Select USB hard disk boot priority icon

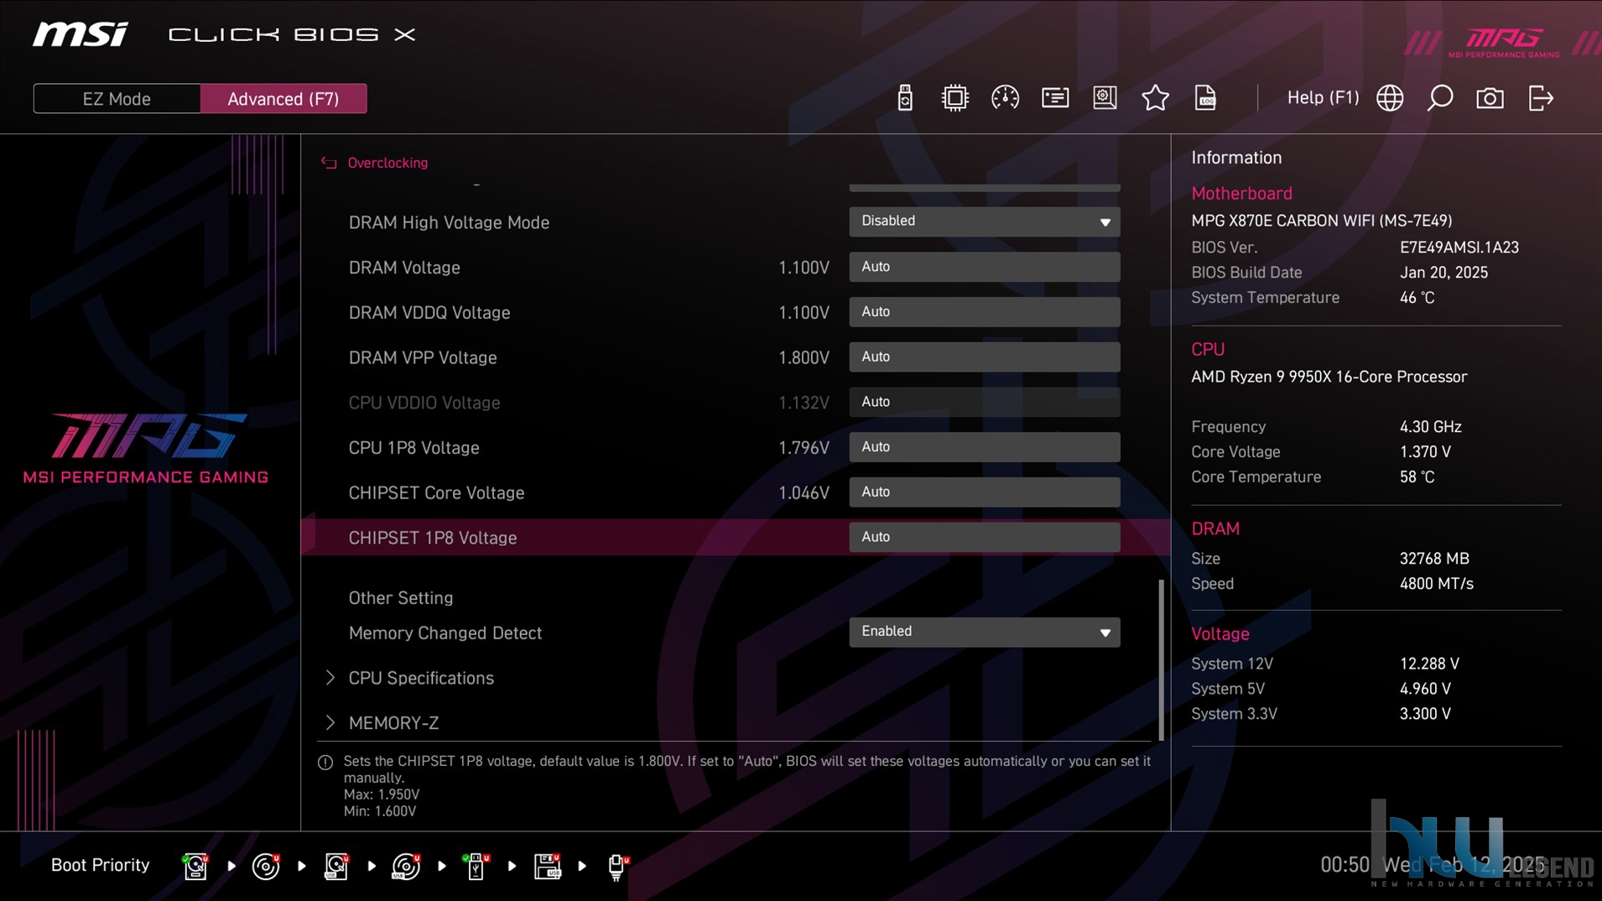(336, 866)
